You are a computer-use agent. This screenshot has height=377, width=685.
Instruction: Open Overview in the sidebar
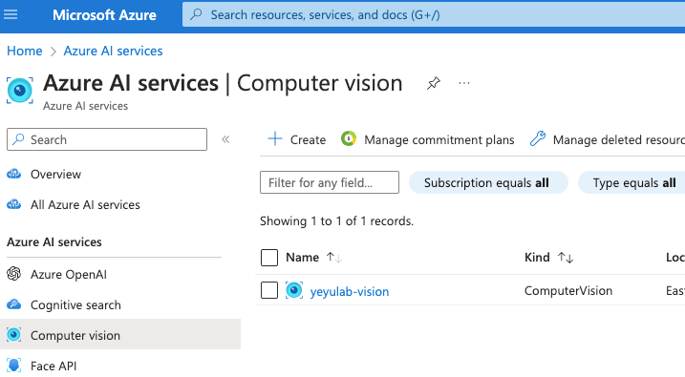(x=56, y=175)
